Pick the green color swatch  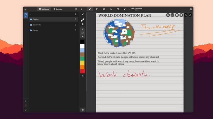82,59
